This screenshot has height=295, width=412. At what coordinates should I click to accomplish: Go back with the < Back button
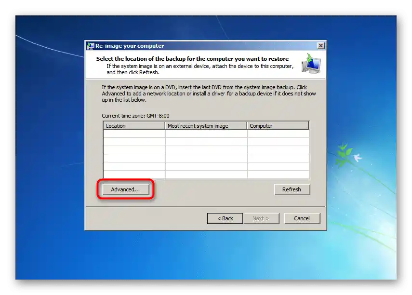(225, 218)
